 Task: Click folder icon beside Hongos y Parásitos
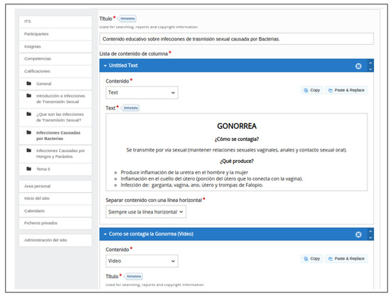pyautogui.click(x=29, y=150)
